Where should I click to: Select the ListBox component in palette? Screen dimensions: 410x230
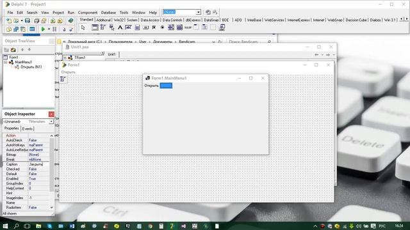171,27
